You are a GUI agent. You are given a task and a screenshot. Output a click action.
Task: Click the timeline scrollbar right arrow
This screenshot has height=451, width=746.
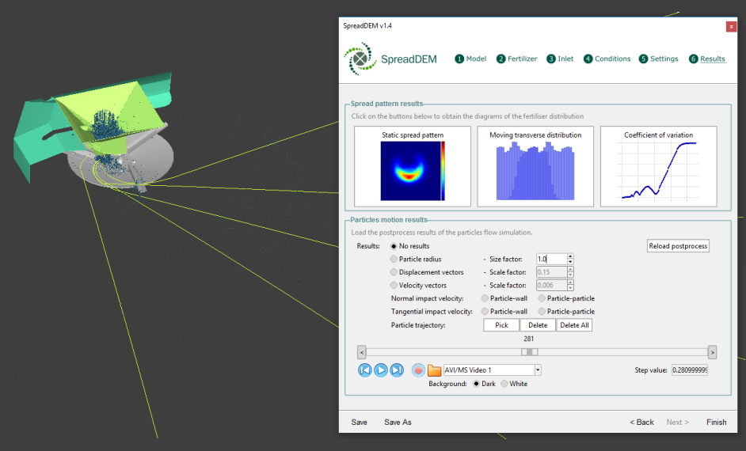coord(712,352)
